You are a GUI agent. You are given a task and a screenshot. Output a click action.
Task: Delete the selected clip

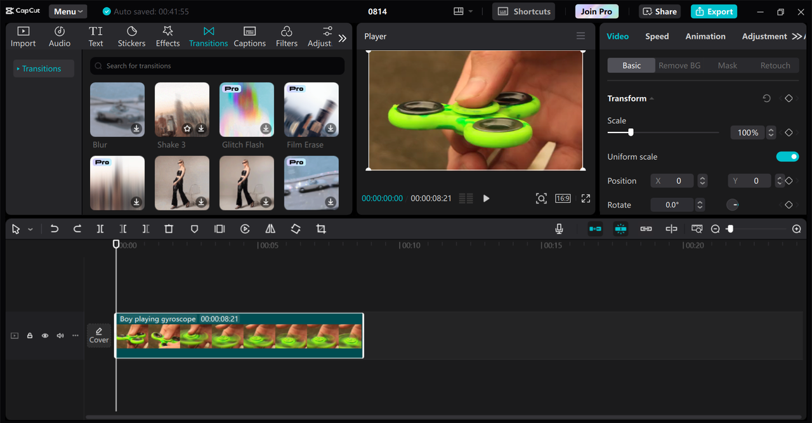(x=169, y=229)
